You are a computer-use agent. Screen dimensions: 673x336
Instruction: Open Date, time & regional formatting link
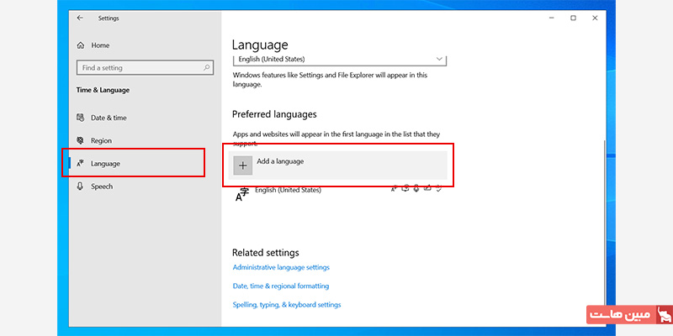(281, 286)
